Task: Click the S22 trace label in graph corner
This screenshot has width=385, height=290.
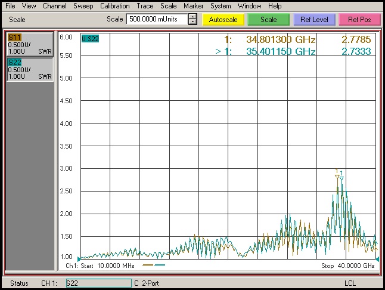Action: point(90,38)
